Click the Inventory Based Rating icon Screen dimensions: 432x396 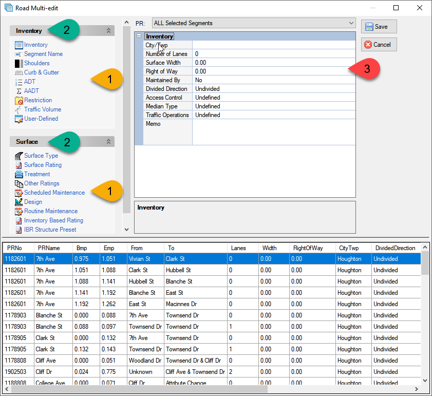[x=18, y=220]
